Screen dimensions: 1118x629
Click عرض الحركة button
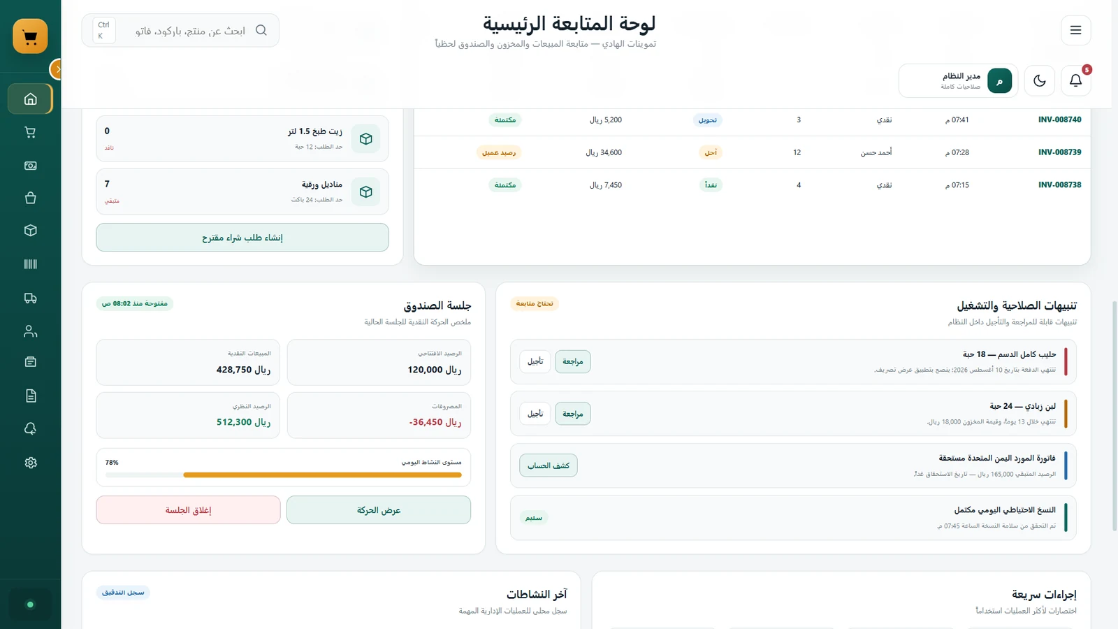[x=379, y=510]
